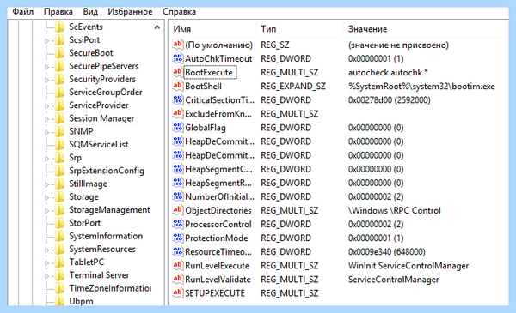
Task: Expand the SecurityProviders tree node
Action: coord(46,80)
